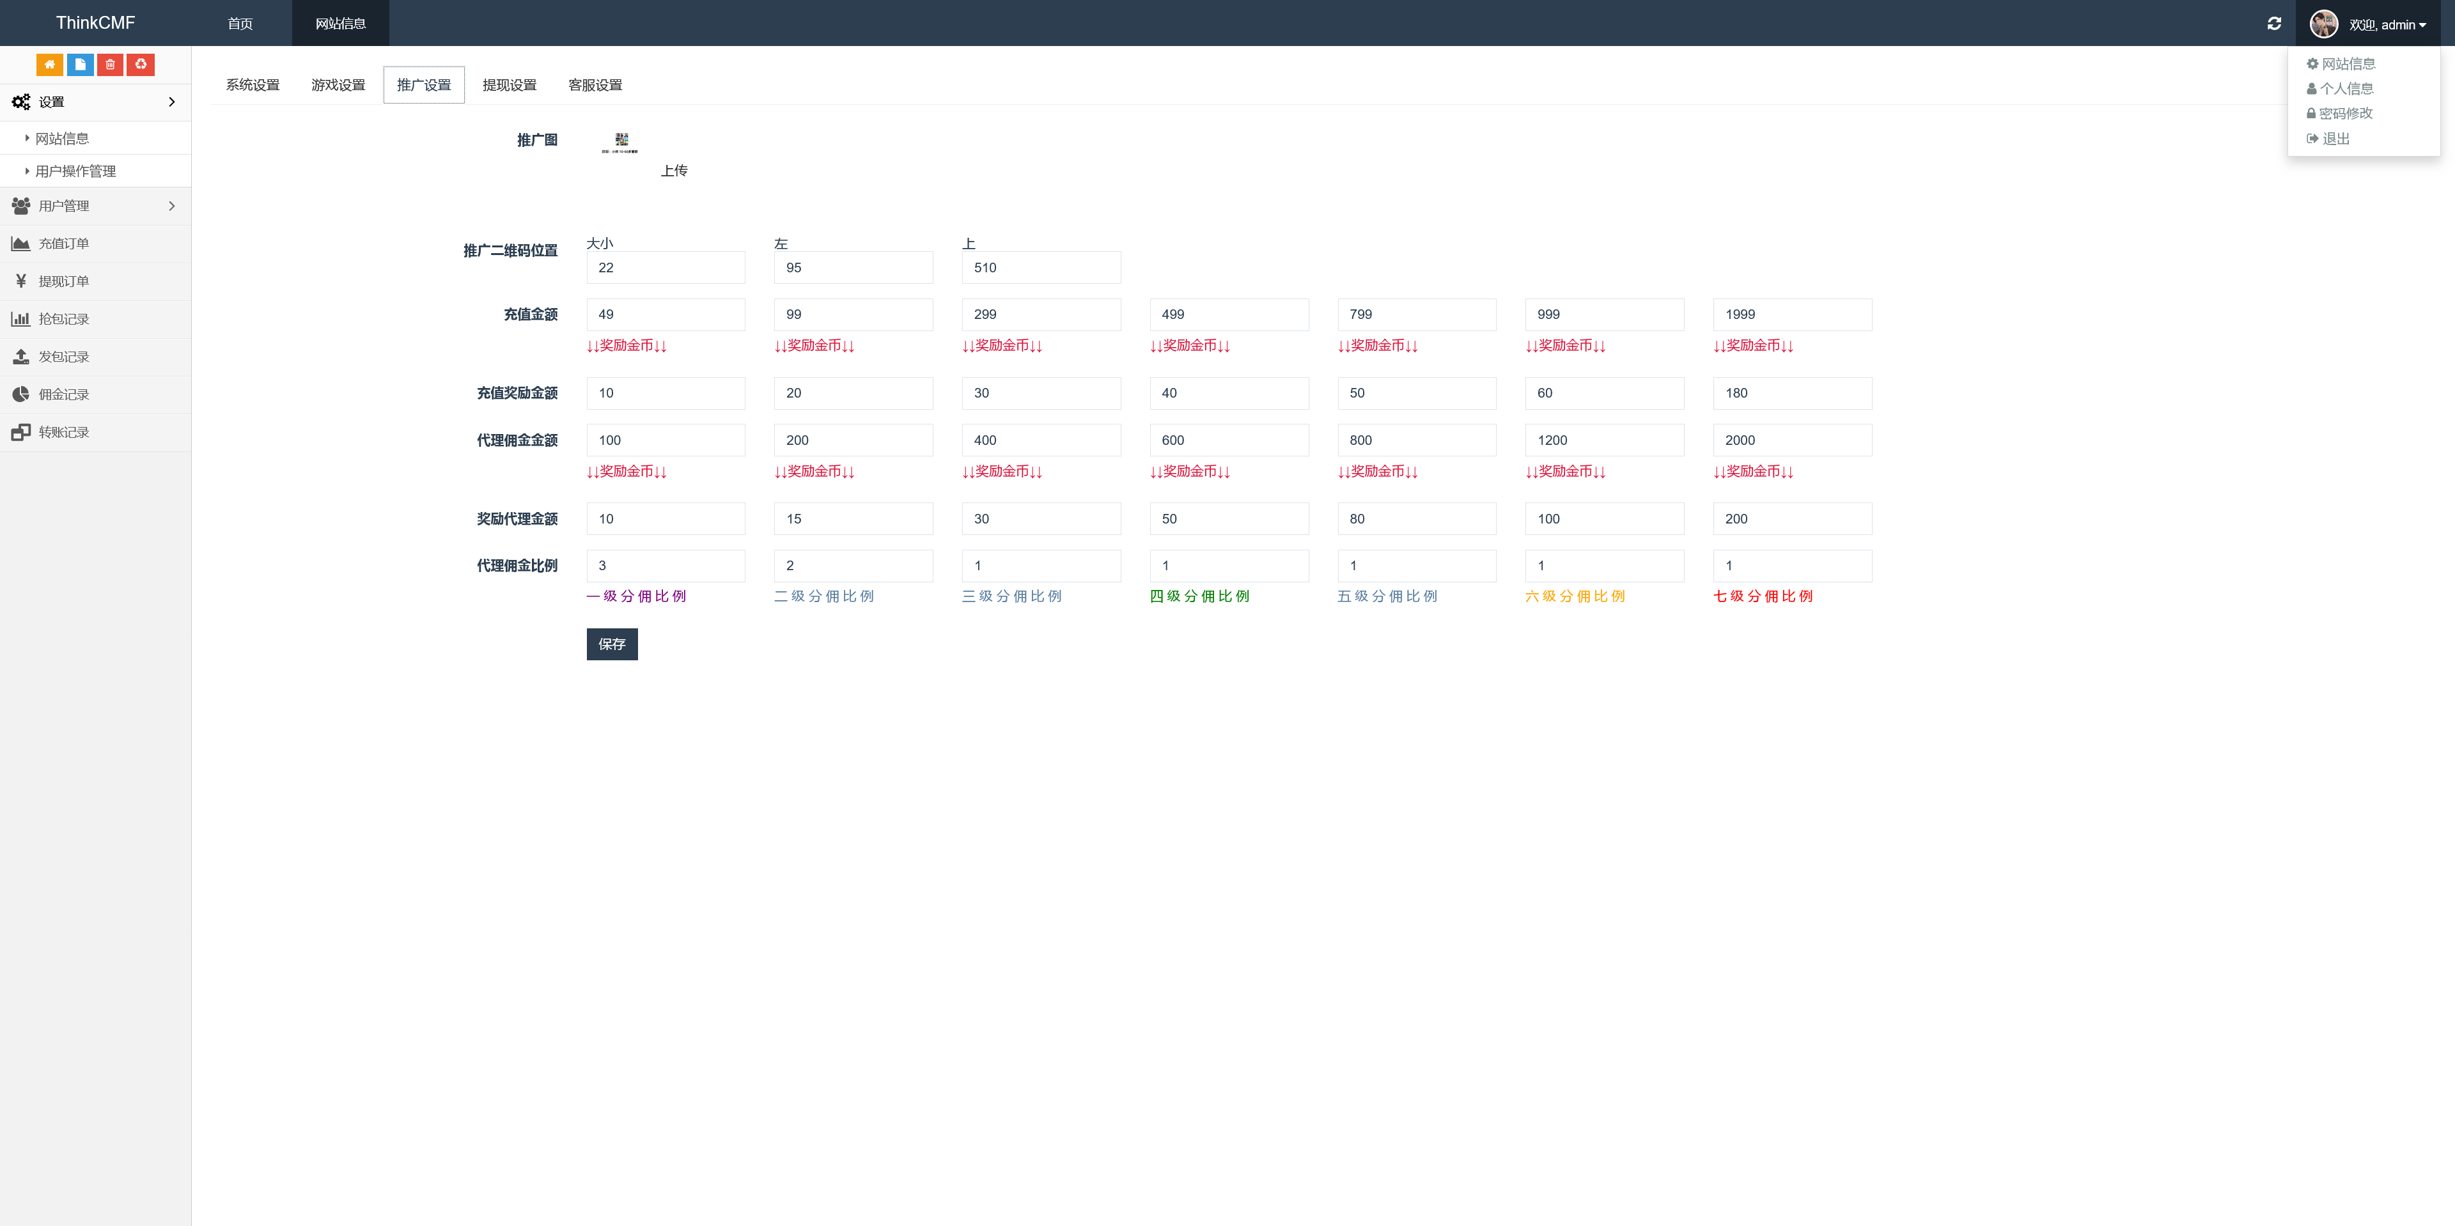Select 退出 in user menu
Image resolution: width=2455 pixels, height=1226 pixels.
[x=2335, y=138]
